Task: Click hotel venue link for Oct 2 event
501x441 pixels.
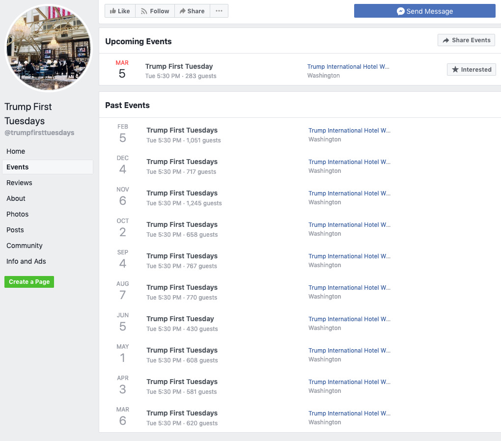Action: tap(349, 224)
